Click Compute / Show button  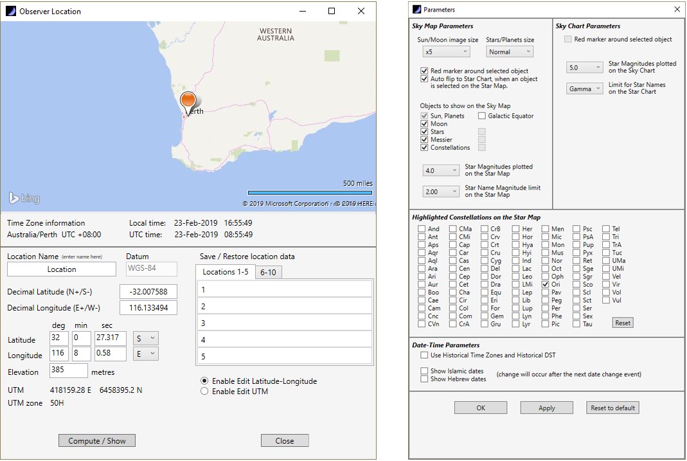click(x=97, y=440)
